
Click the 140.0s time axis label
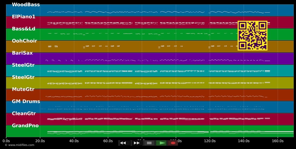tap(244, 141)
